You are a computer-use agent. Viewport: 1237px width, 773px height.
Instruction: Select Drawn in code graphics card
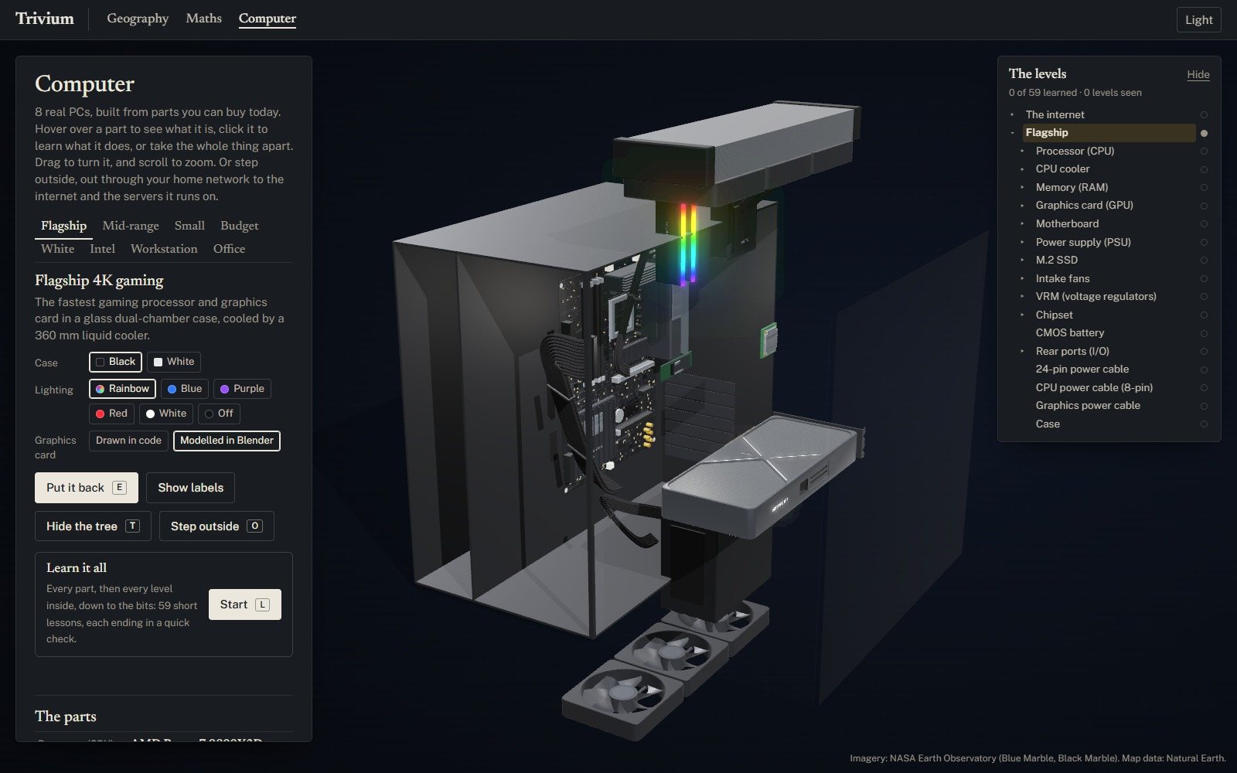click(128, 441)
